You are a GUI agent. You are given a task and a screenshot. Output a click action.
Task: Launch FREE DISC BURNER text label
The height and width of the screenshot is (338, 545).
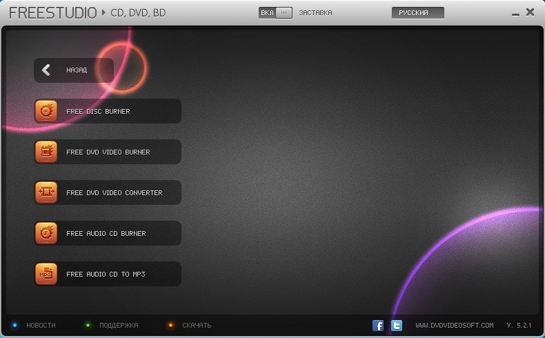click(98, 111)
